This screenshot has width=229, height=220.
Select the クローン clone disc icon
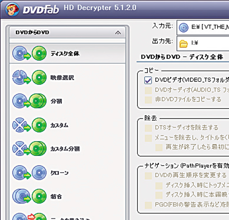(x=29, y=173)
